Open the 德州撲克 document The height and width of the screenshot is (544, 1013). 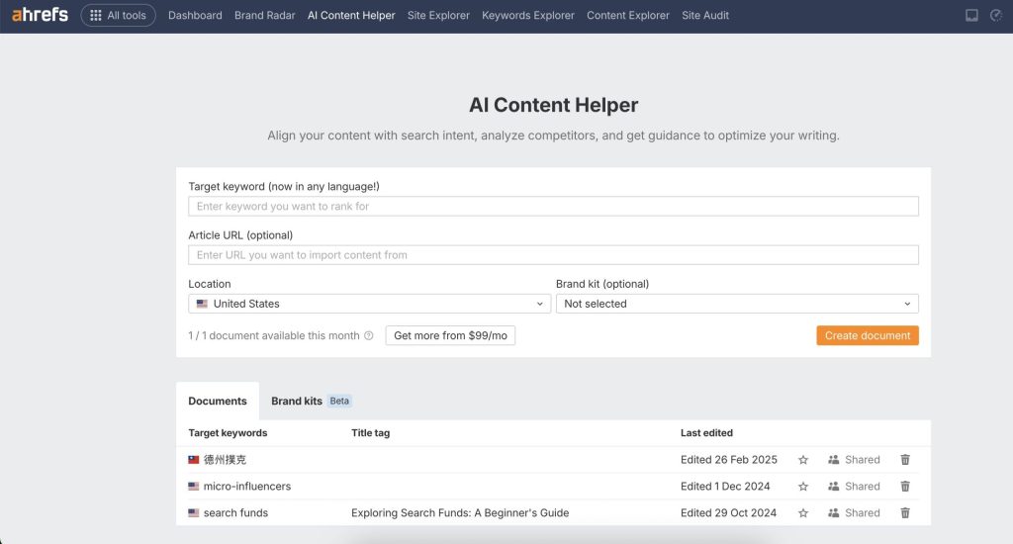point(225,460)
